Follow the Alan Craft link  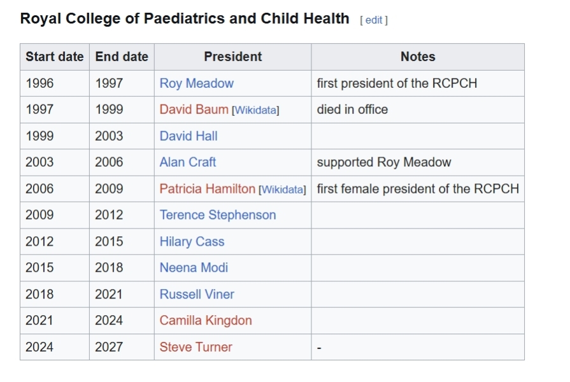(x=188, y=162)
